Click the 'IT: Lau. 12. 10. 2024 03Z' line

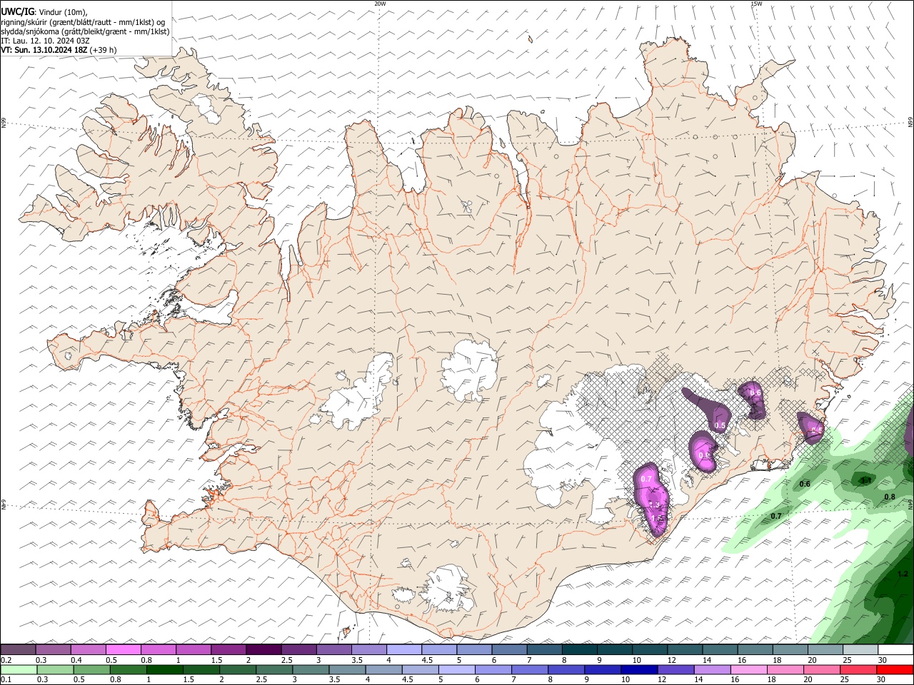pos(46,41)
